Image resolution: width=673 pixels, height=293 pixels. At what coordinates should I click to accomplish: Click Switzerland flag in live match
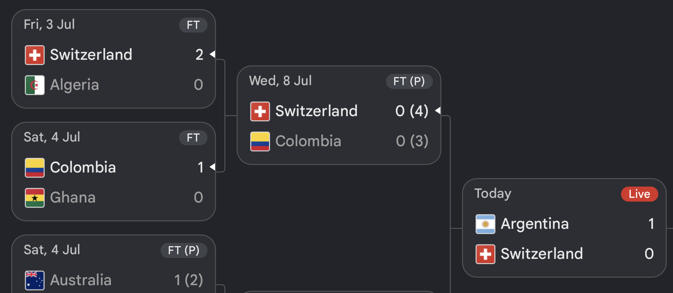tap(485, 254)
